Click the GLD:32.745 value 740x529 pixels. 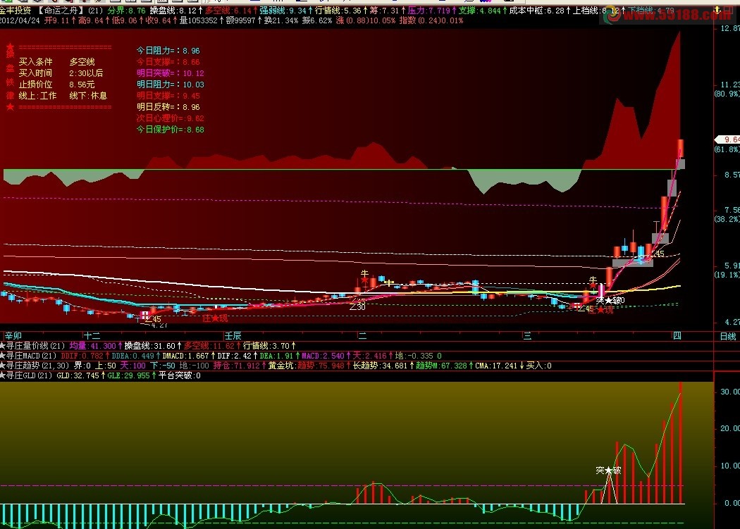click(81, 375)
